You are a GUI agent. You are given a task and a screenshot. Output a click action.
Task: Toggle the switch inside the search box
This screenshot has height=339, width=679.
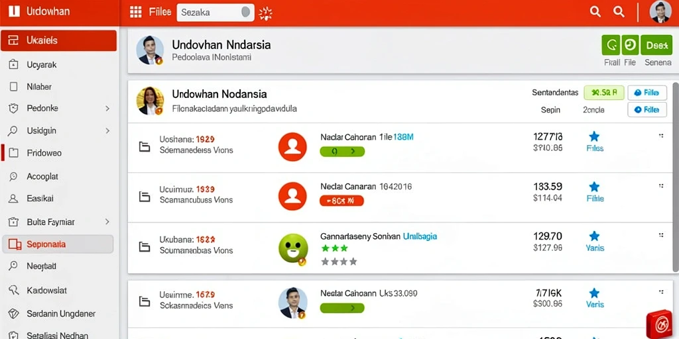coord(245,12)
